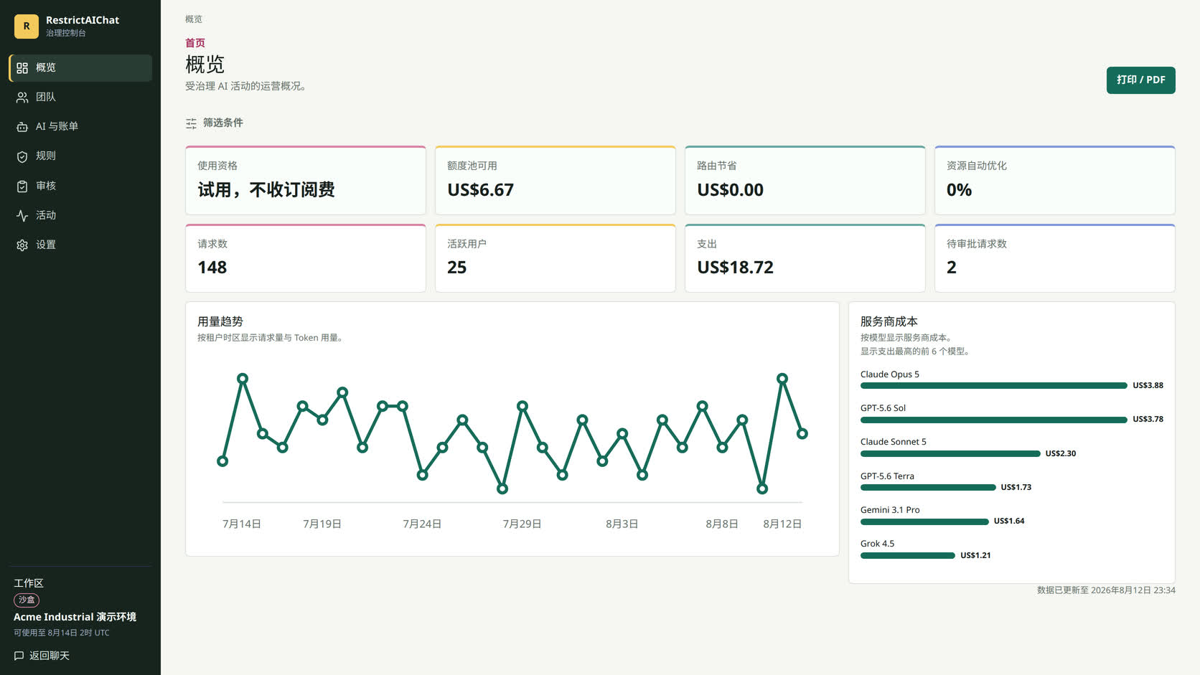Click the 用量趋势 chart title
Image resolution: width=1200 pixels, height=675 pixels.
tap(220, 321)
